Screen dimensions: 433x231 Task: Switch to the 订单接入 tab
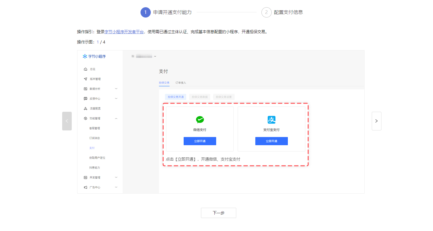click(x=181, y=82)
